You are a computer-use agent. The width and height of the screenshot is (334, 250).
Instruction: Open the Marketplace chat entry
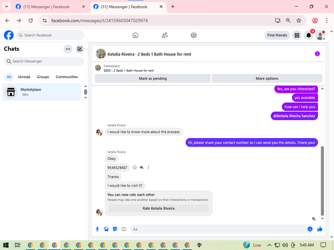(41, 92)
